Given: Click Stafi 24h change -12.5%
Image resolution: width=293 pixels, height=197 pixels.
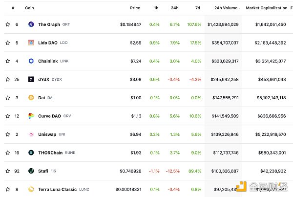Looking at the screenshot, I should click(173, 171).
